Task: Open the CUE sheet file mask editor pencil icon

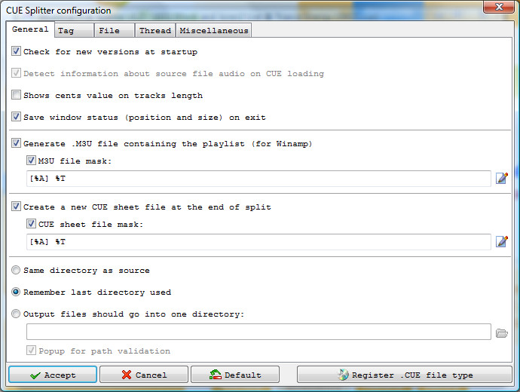Action: pos(502,241)
